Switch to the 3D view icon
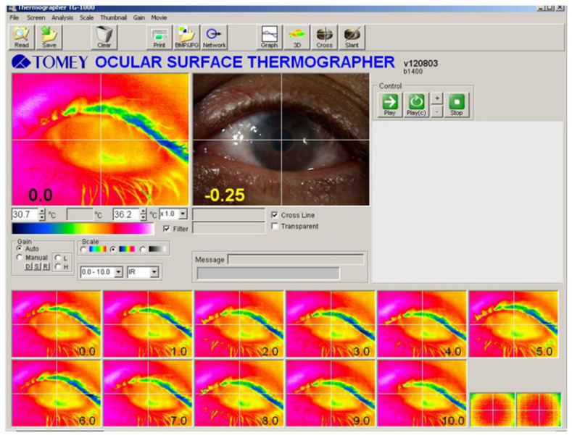 tap(297, 37)
